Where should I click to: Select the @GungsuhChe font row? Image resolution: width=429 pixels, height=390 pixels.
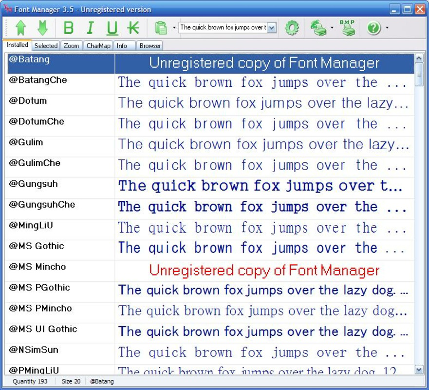click(211, 209)
